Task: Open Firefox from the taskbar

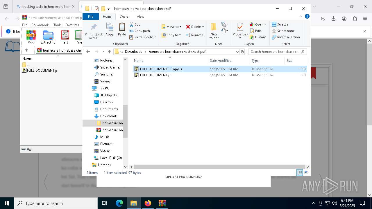Action: tap(148, 203)
